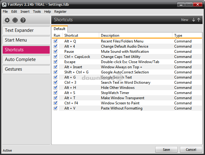Viewport: 205px width, 155px height.
Task: Select 'Recent Files/Folders Menu' row
Action: [x=127, y=41]
